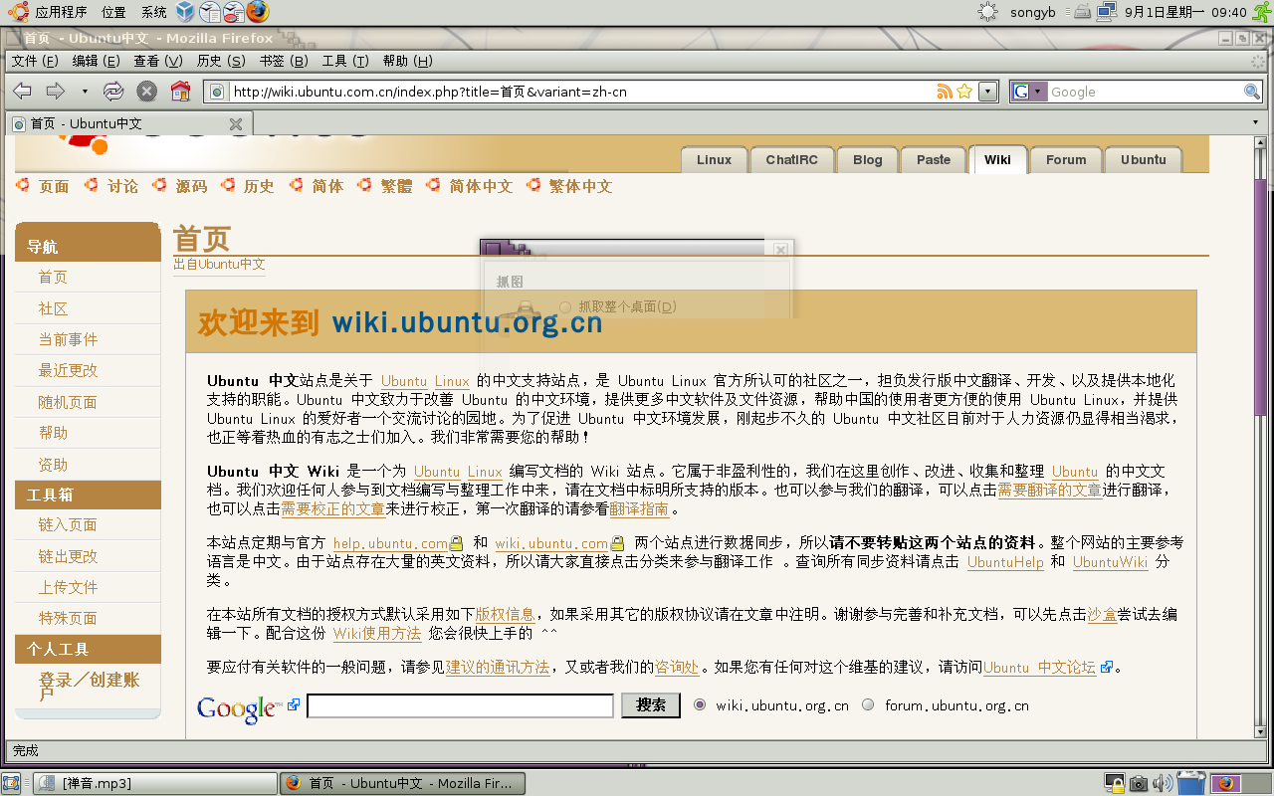Click the show desktop icon in taskbar
Viewport: 1274px width, 796px height.
point(12,783)
